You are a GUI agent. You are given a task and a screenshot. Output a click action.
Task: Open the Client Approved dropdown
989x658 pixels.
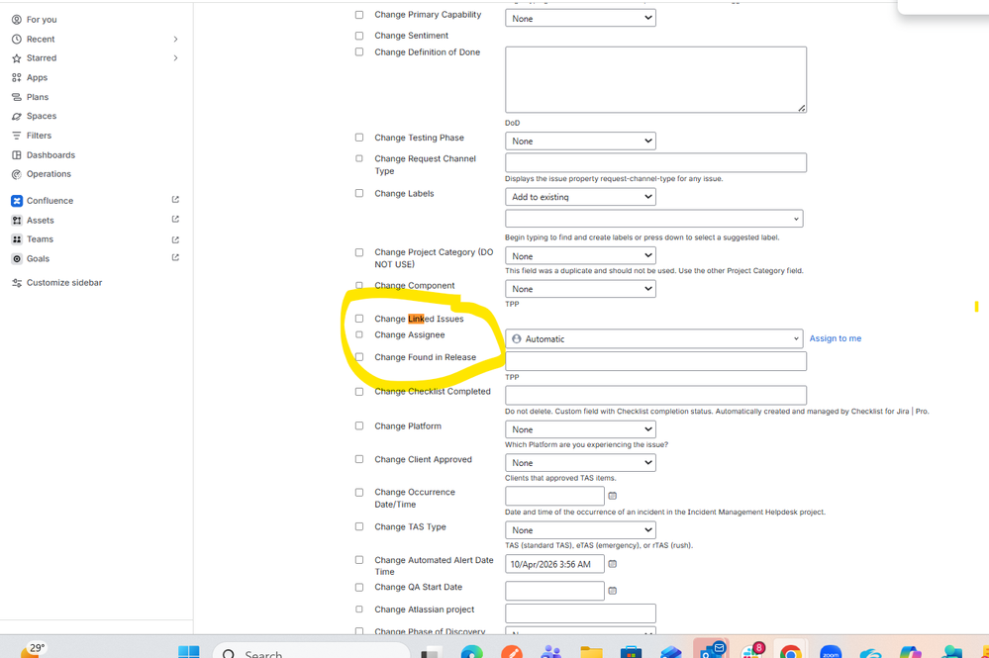click(580, 463)
